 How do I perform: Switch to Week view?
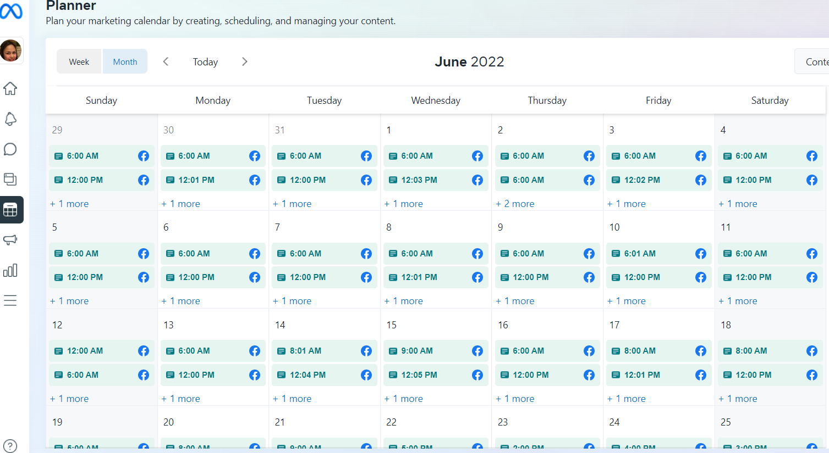tap(79, 61)
